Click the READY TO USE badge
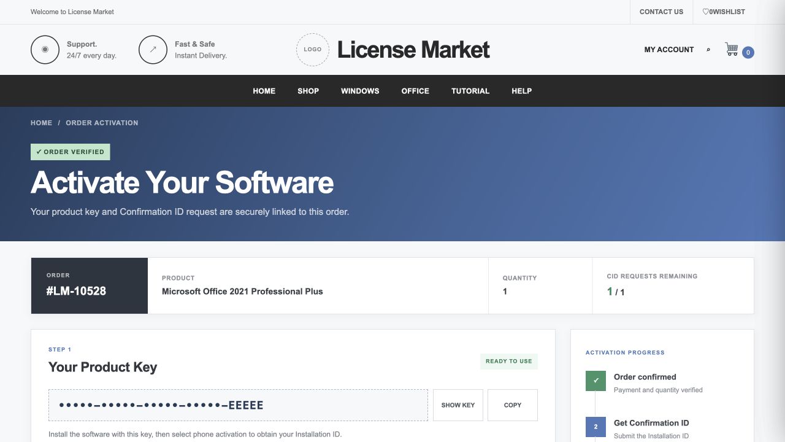The image size is (785, 442). point(509,361)
